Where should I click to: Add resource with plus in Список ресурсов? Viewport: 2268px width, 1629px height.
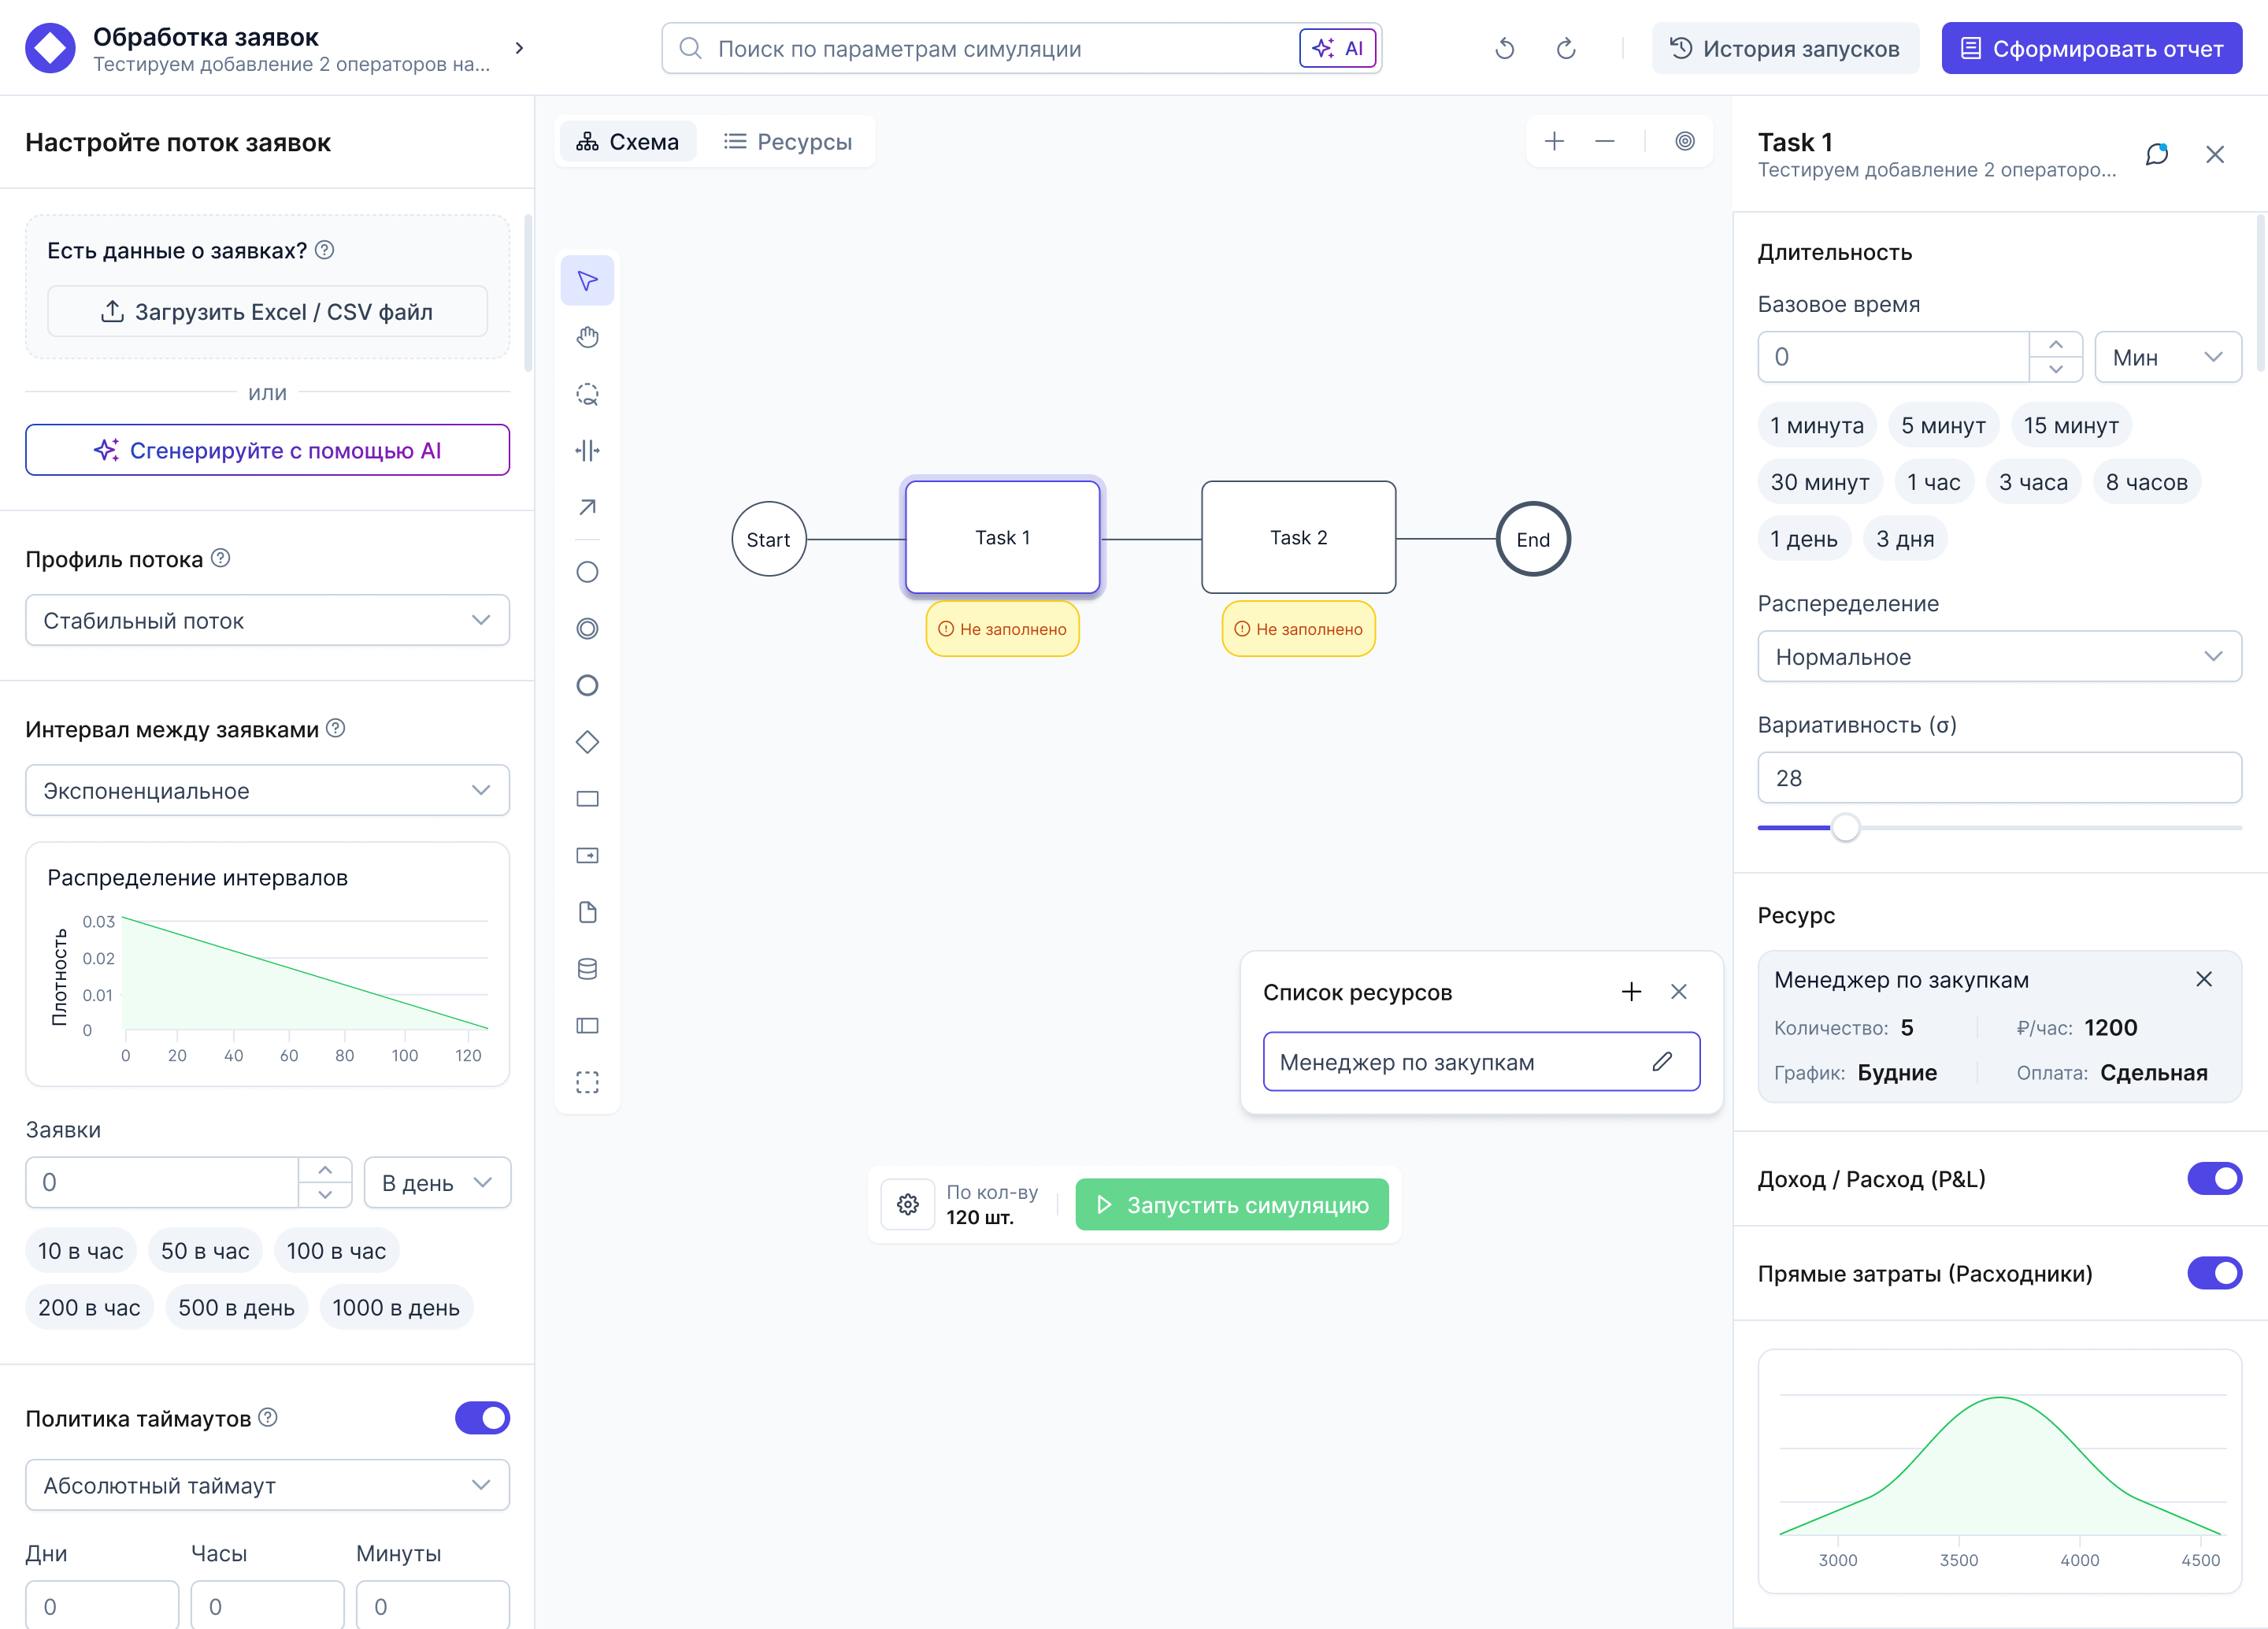click(x=1631, y=992)
